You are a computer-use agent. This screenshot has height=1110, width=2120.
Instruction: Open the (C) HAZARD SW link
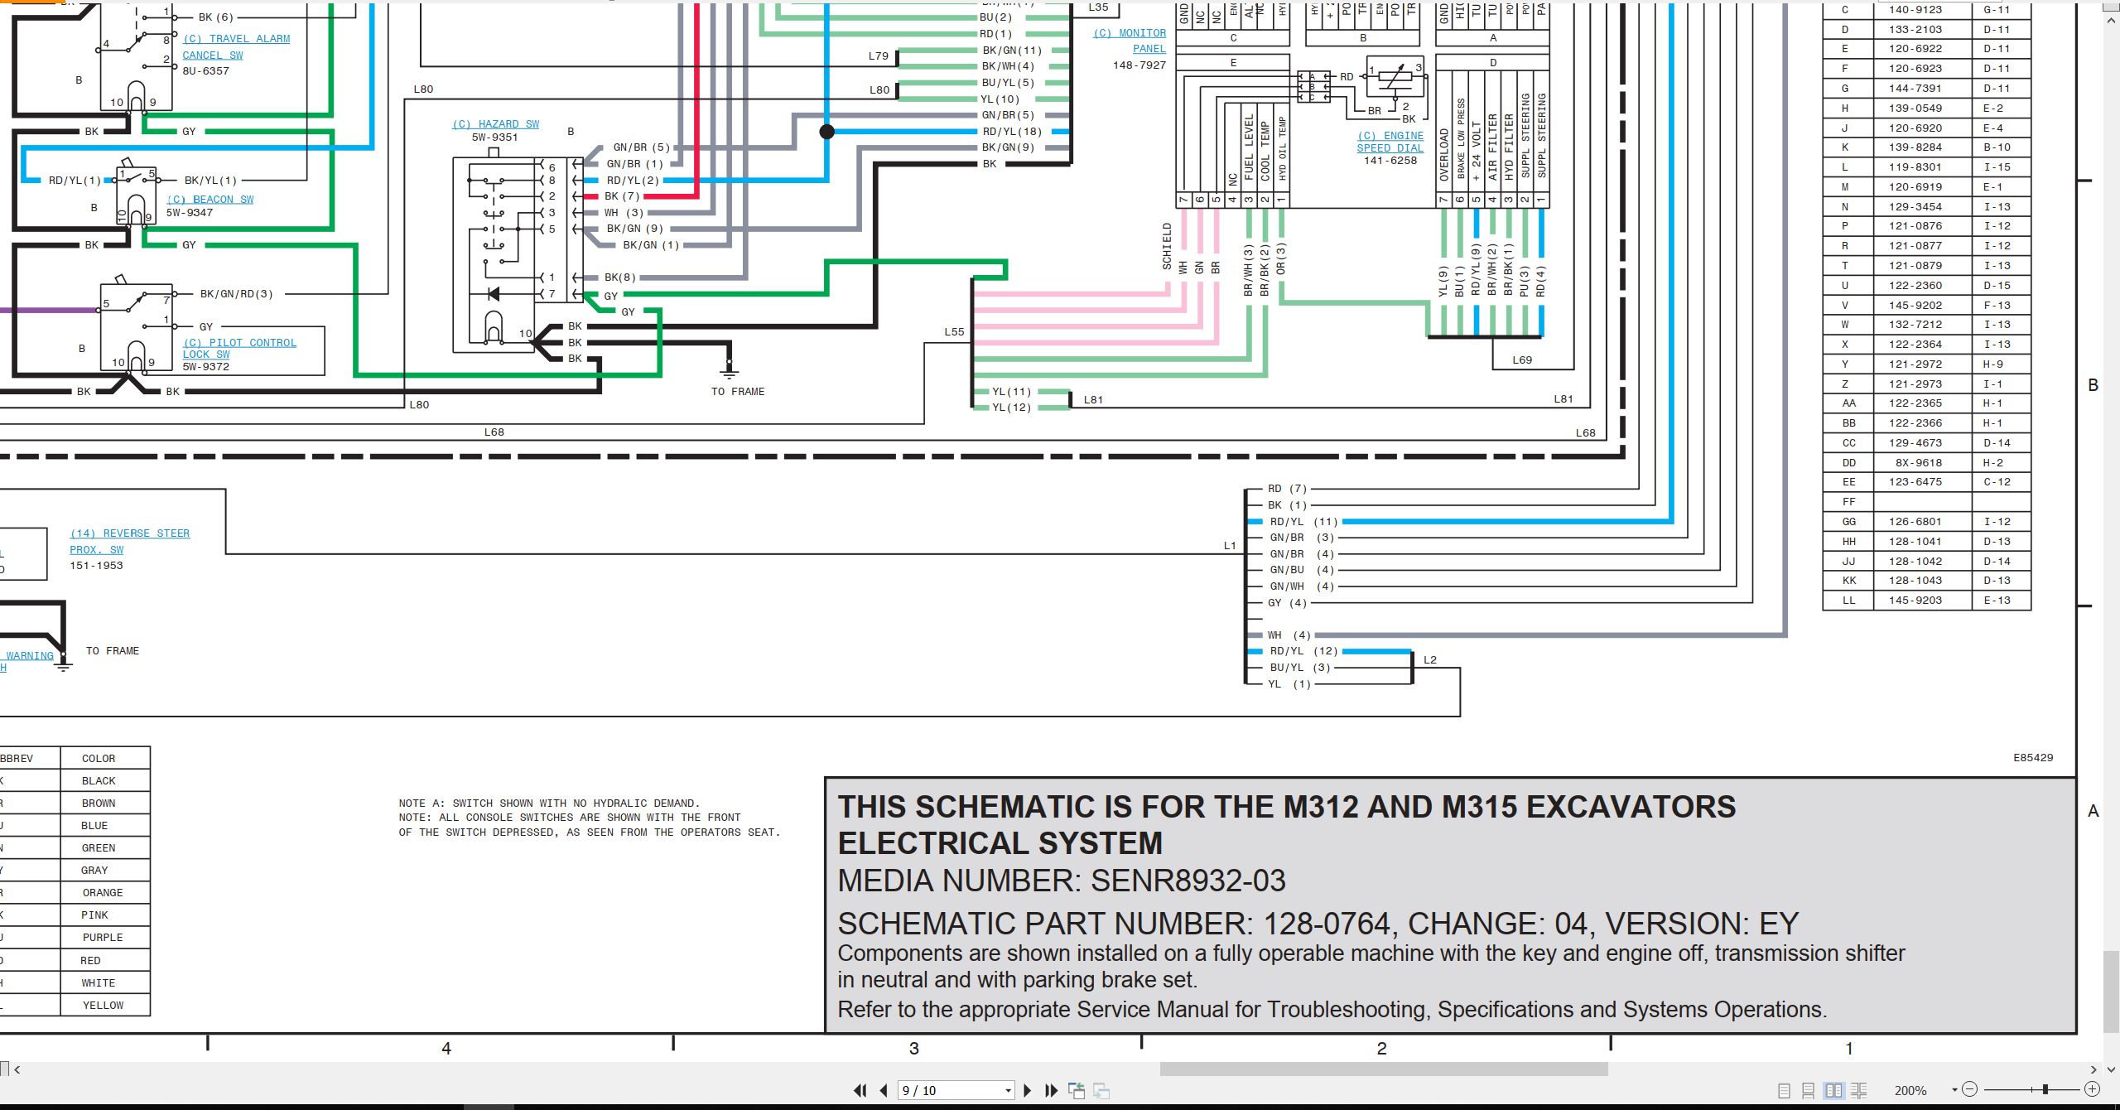(495, 124)
